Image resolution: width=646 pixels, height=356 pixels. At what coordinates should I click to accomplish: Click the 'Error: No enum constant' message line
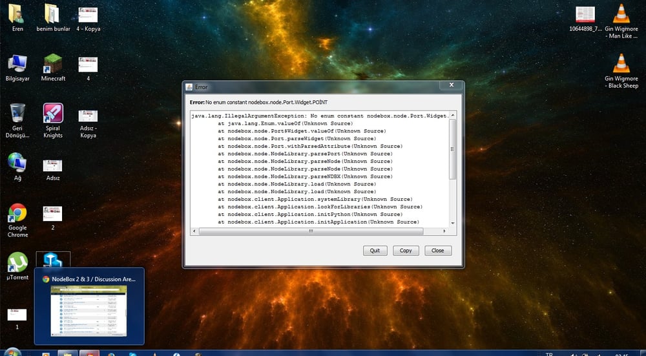259,102
